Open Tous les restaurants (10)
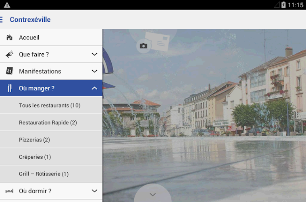This screenshot has width=306, height=202. (51, 105)
